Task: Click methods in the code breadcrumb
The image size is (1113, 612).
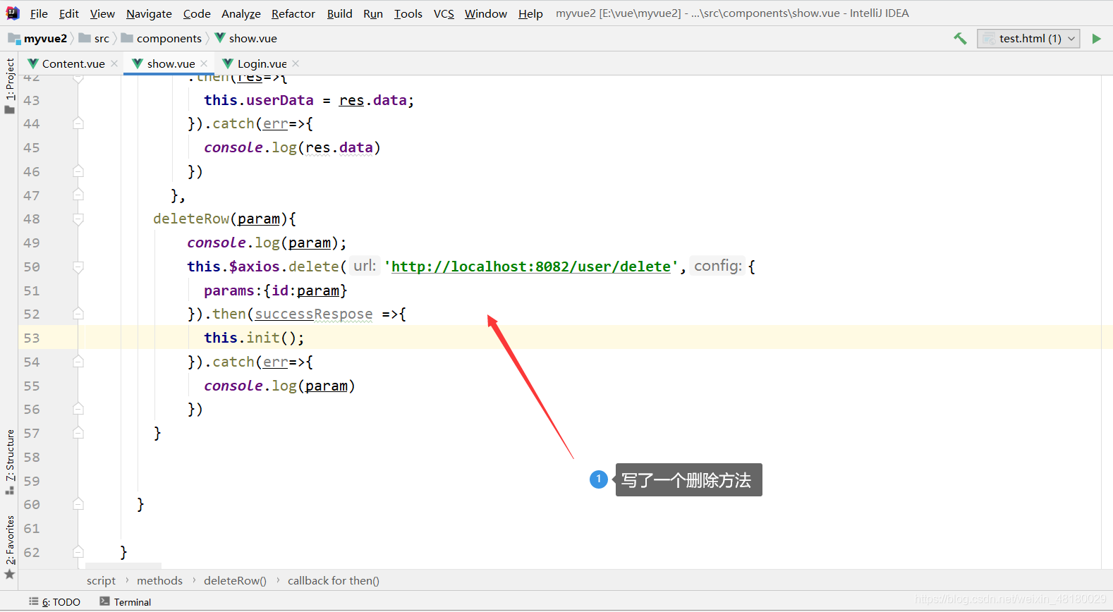Action: pos(159,581)
